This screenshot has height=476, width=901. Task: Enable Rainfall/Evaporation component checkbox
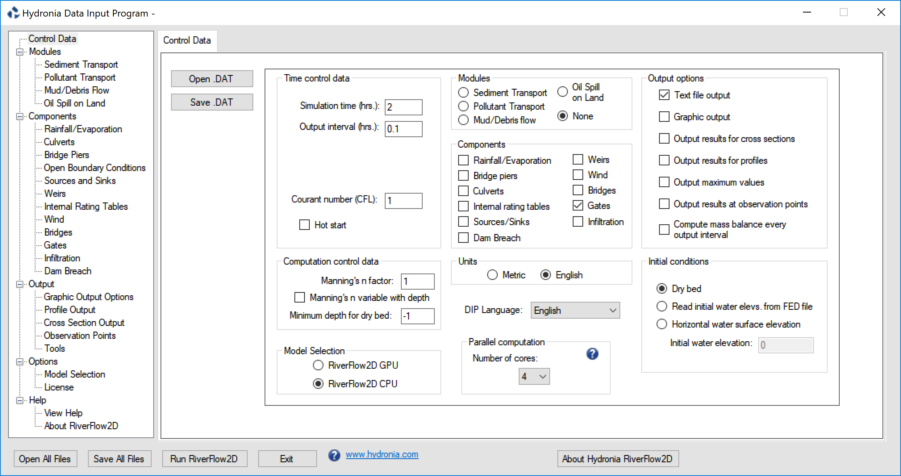point(463,160)
